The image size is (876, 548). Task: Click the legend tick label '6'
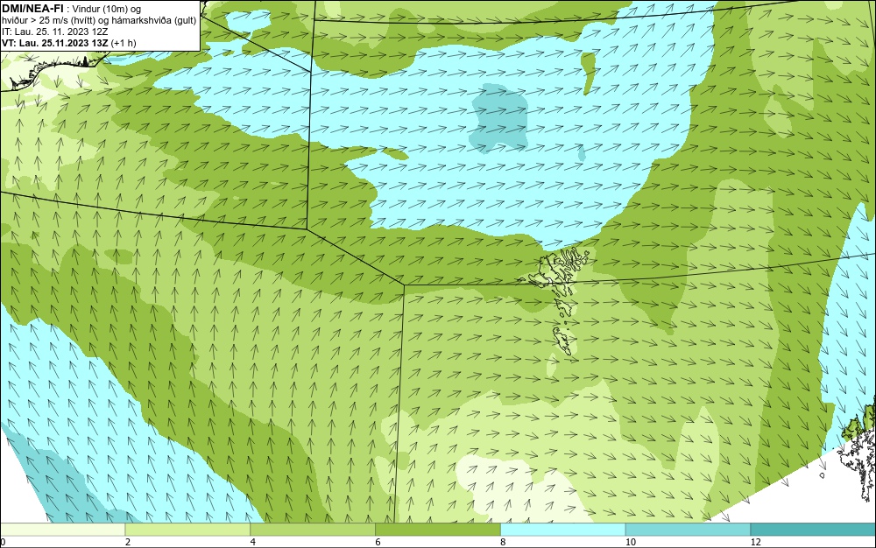378,542
